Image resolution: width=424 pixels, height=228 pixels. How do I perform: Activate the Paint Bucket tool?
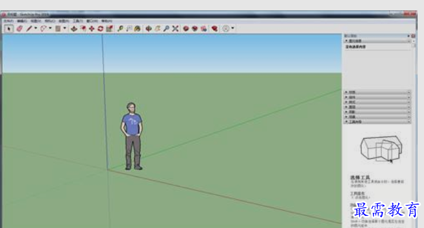(x=137, y=28)
